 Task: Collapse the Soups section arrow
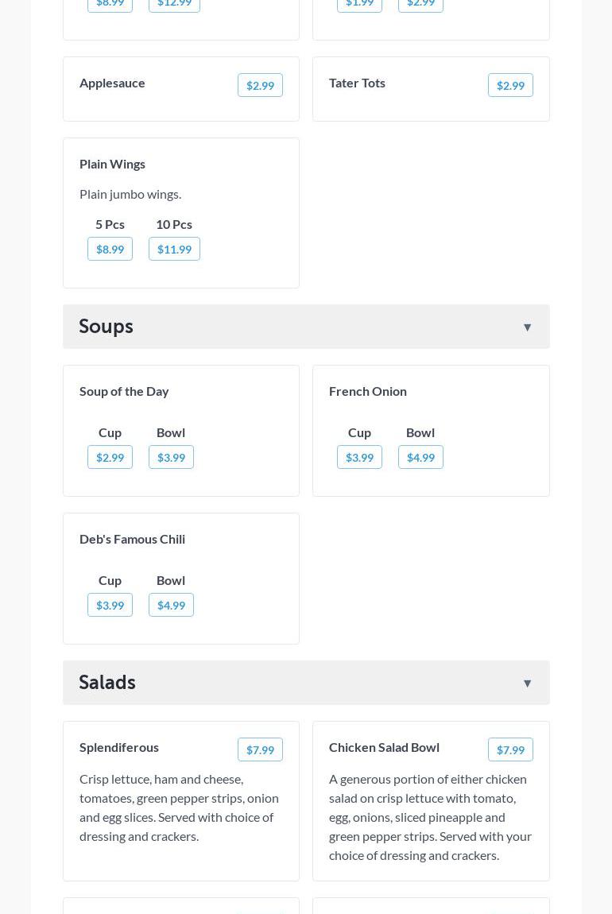point(527,327)
